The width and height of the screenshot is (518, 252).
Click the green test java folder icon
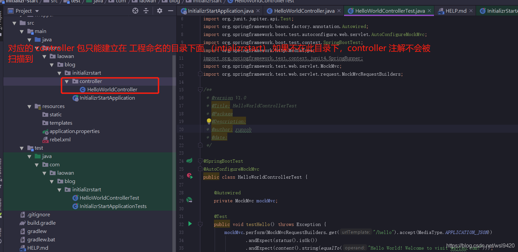coord(38,156)
